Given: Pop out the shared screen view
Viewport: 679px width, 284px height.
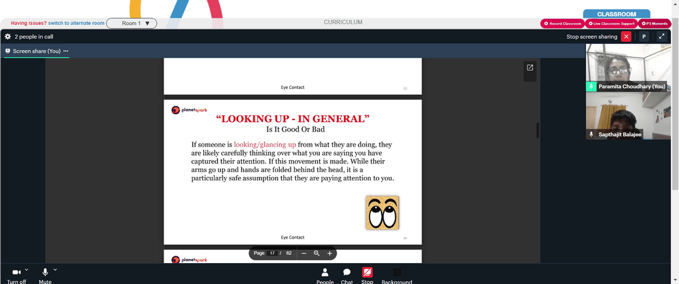Looking at the screenshot, I should click(530, 68).
